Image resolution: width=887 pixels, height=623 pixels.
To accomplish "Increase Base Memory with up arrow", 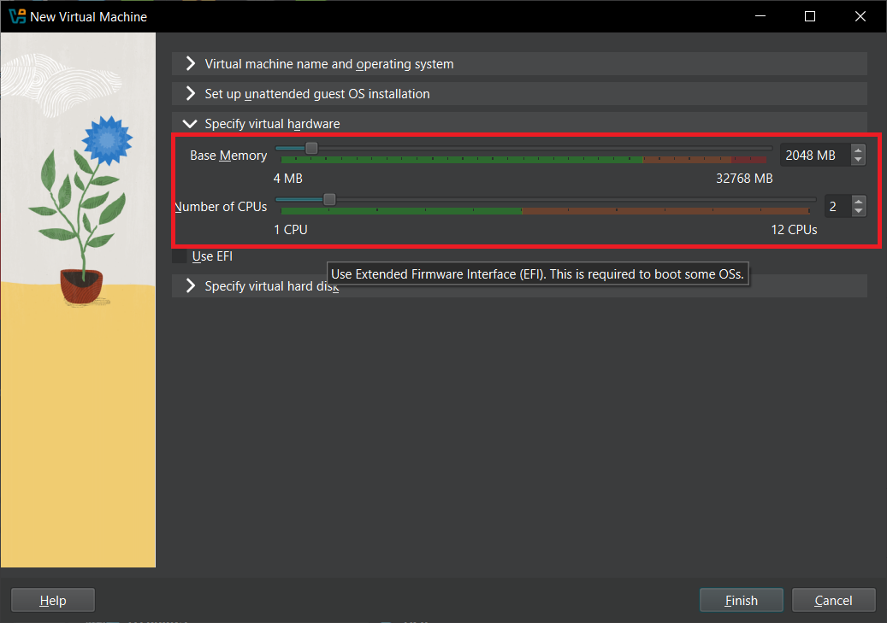I will 859,150.
